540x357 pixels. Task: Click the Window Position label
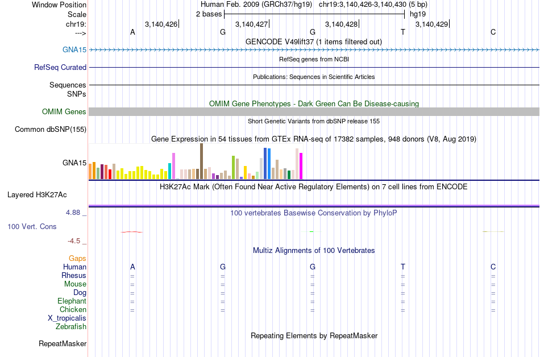point(59,5)
